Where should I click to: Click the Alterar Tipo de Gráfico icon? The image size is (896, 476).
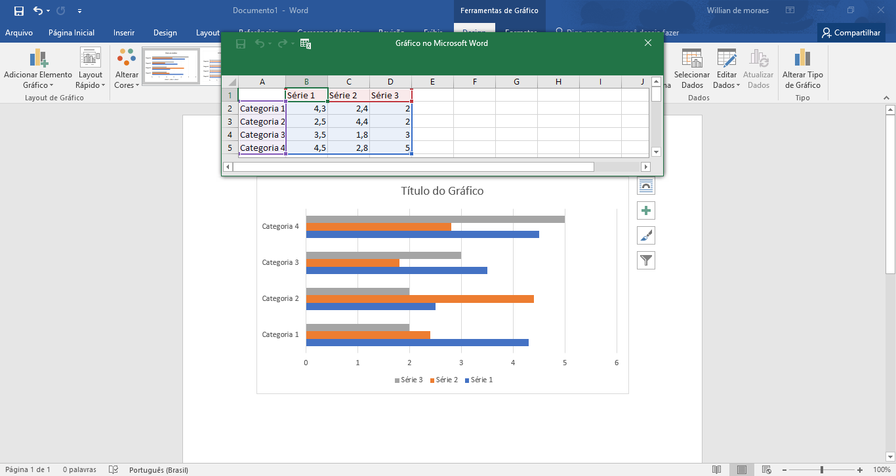(802, 58)
